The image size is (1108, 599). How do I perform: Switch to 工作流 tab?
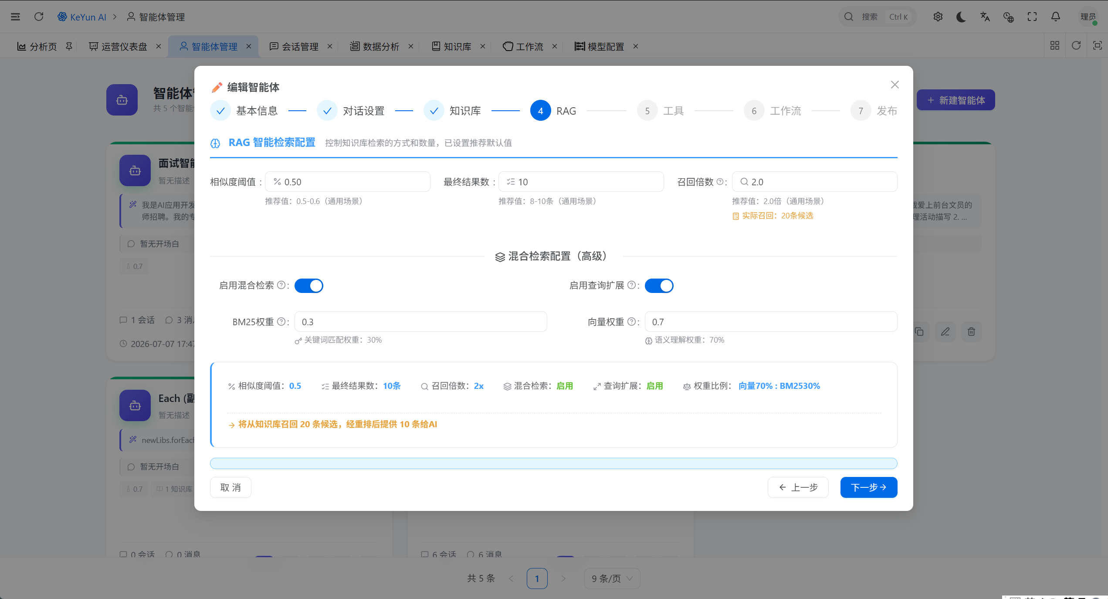523,46
